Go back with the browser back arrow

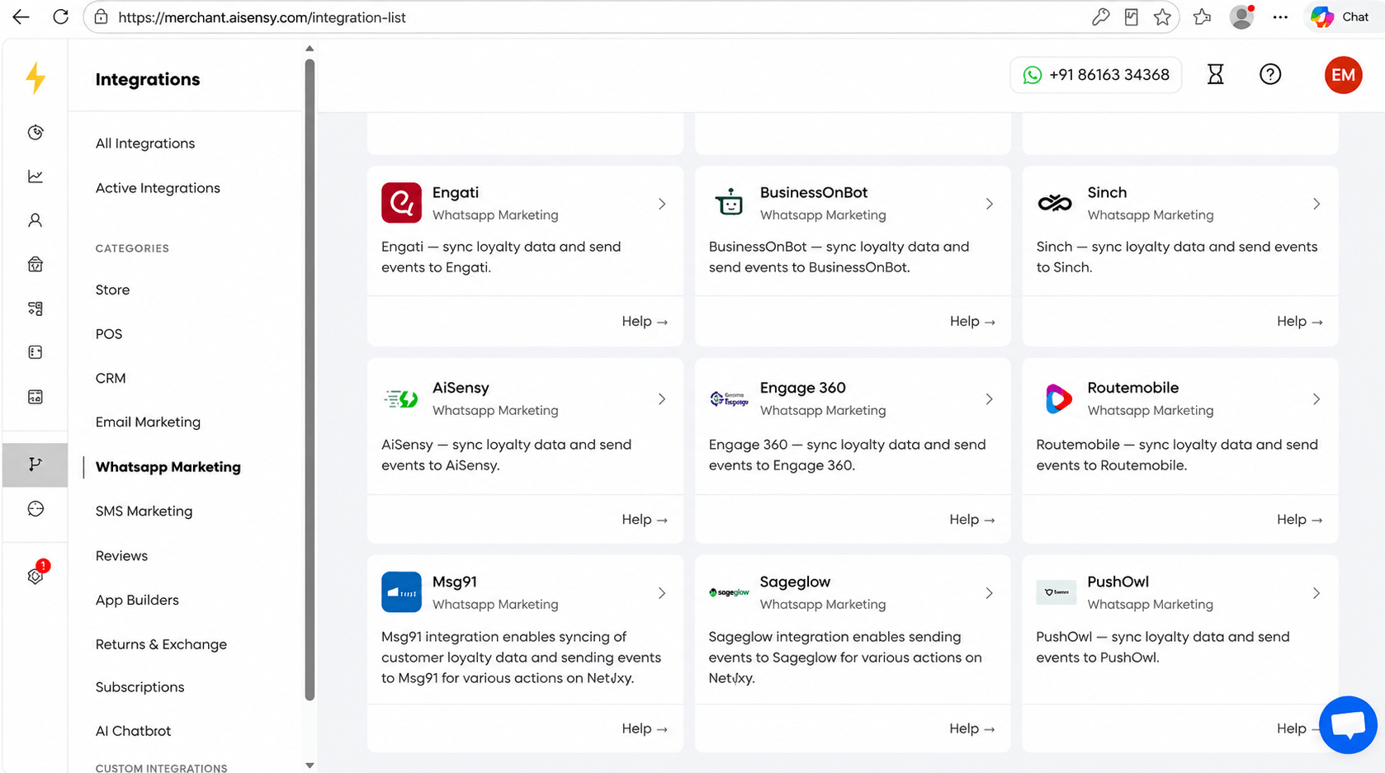21,17
